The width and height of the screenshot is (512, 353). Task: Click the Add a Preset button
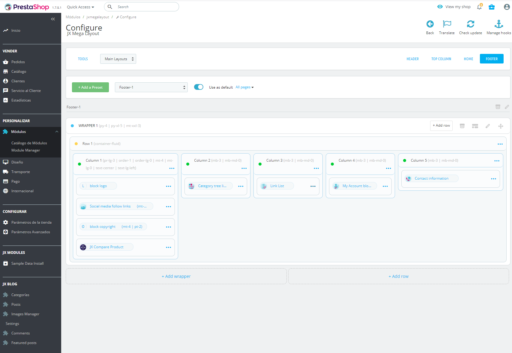(90, 87)
